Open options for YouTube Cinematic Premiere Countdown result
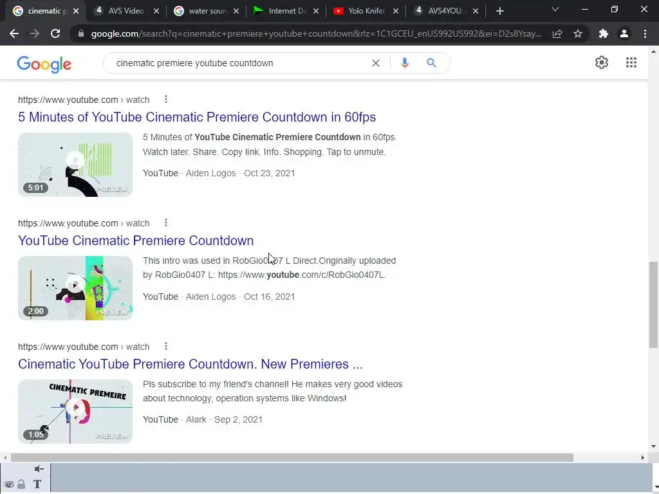 166,223
